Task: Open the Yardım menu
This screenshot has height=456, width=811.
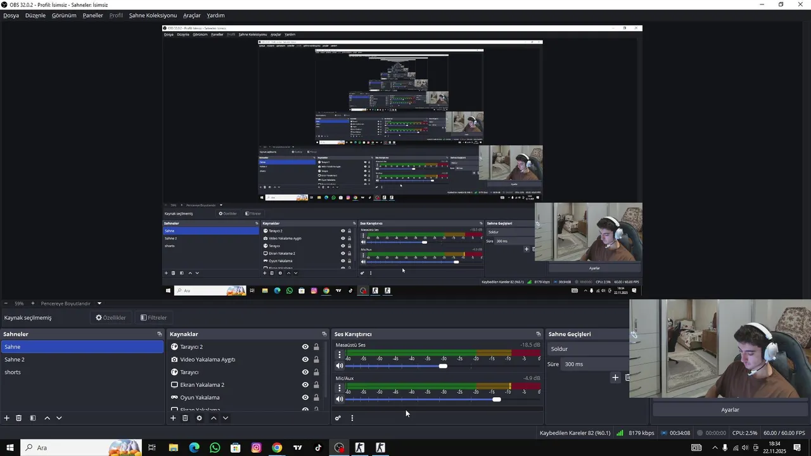Action: (215, 15)
